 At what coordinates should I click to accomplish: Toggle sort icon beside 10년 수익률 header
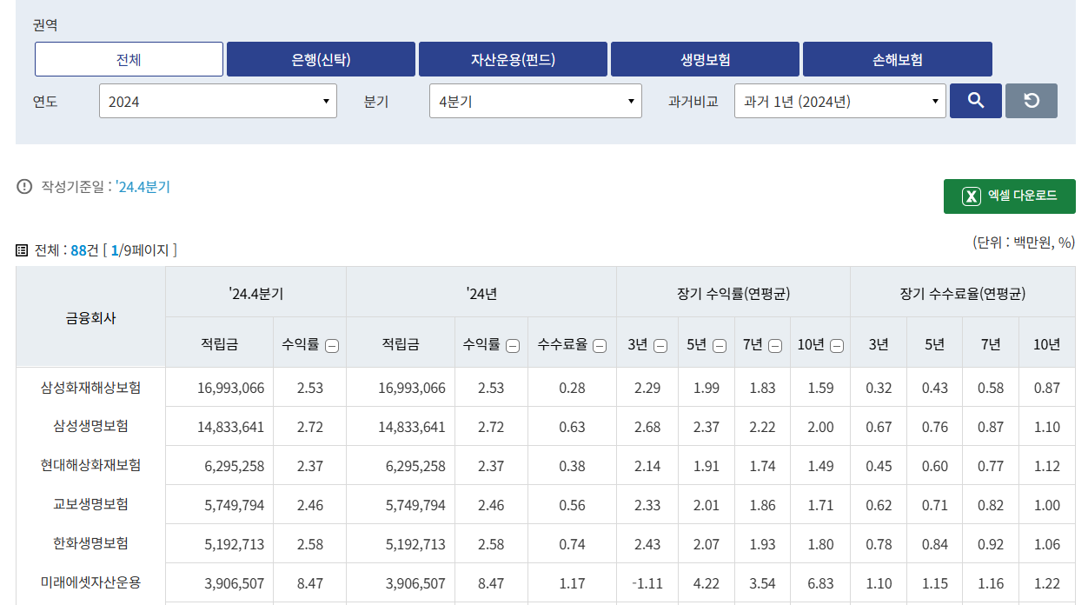pos(837,345)
